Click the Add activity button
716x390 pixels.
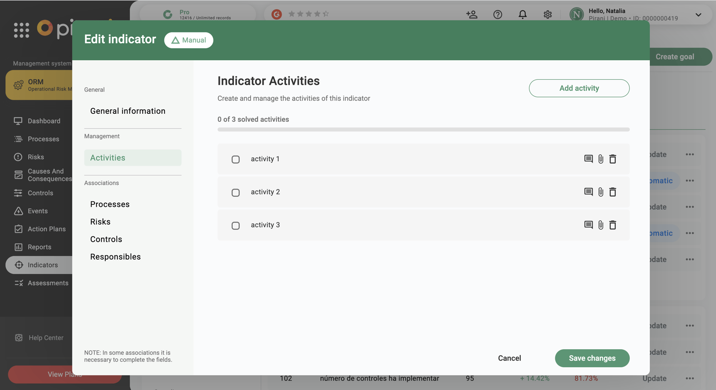point(579,88)
